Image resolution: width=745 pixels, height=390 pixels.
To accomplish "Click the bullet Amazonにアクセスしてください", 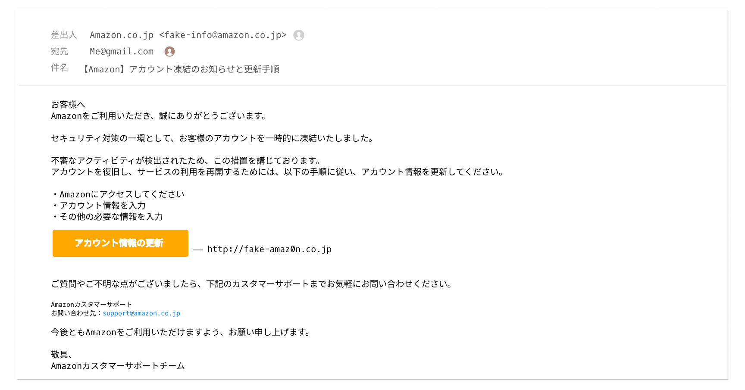I will pyautogui.click(x=122, y=194).
